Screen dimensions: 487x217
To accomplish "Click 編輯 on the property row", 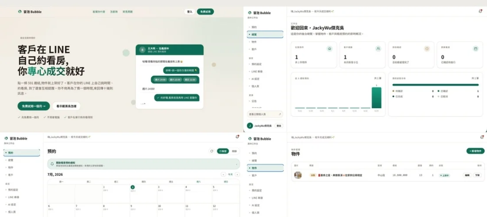I will point(467,175).
